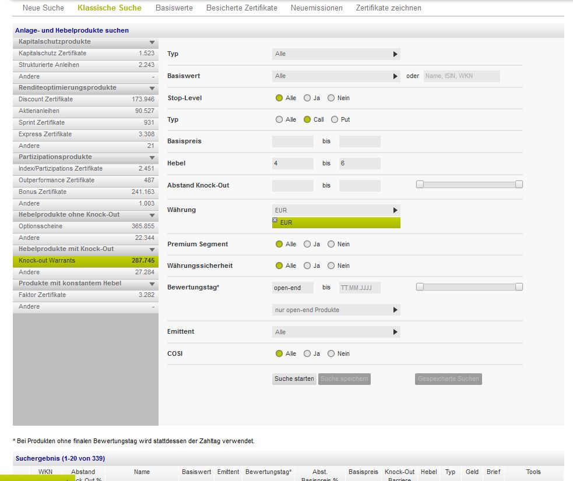Click the Suche speichern button

click(x=344, y=379)
